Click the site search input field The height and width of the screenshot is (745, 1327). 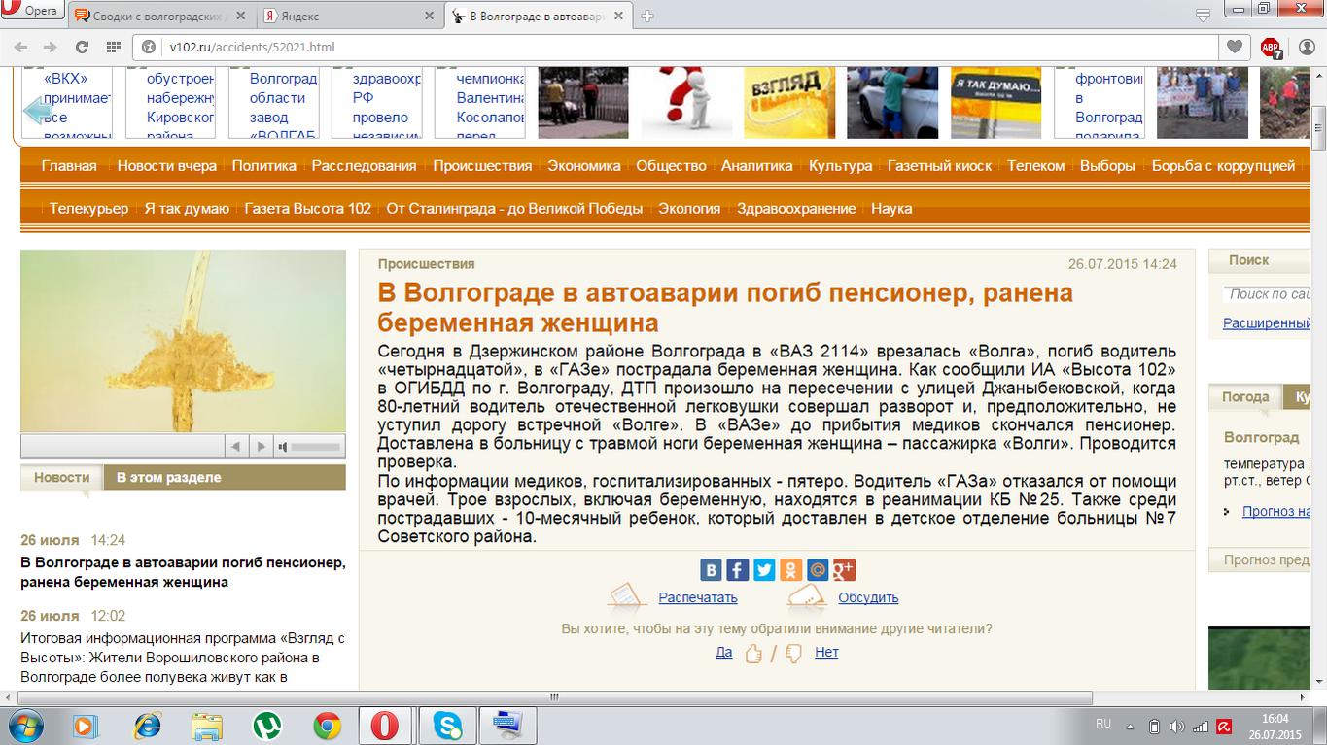[x=1269, y=294]
